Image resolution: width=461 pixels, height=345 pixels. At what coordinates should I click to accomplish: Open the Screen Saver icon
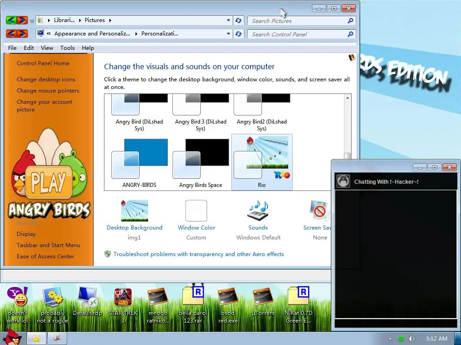pos(320,210)
